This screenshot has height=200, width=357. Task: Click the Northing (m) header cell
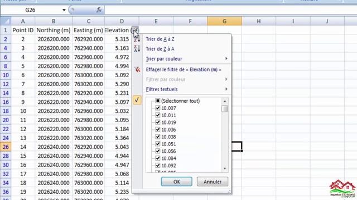pyautogui.click(x=54, y=30)
